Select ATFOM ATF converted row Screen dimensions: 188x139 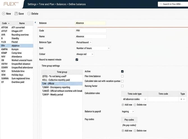pyautogui.click(x=17, y=27)
